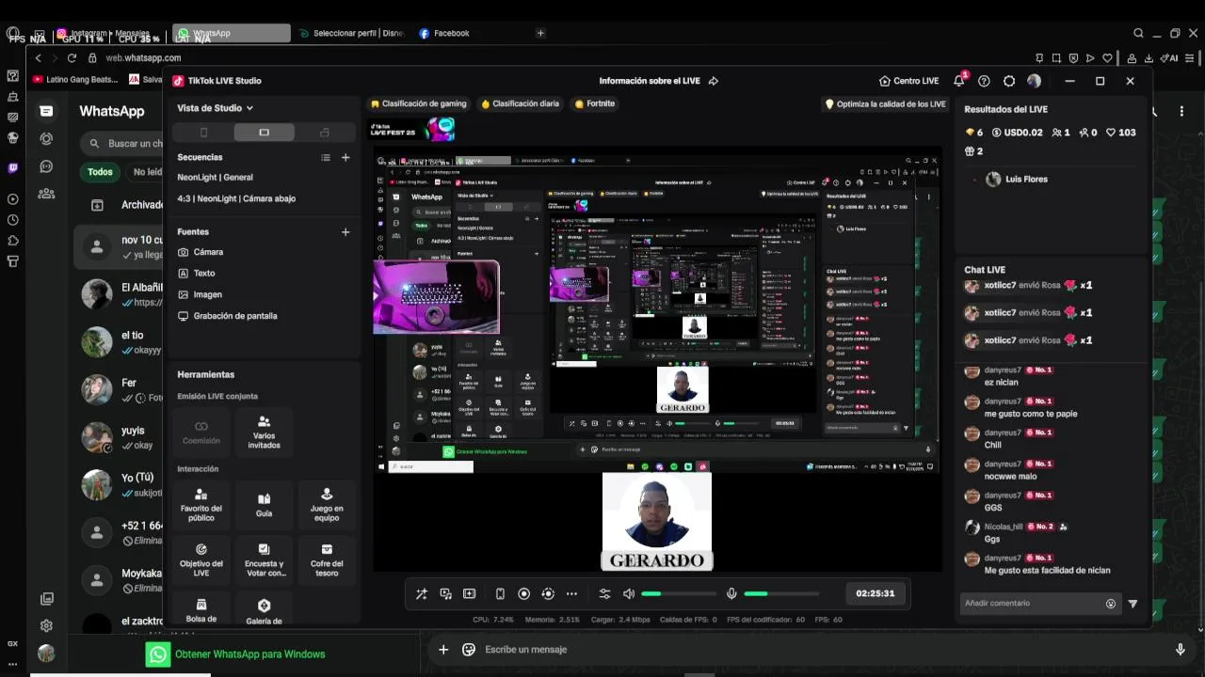Select WhatsApp Todos filter chip
Screen dimensions: 1205x677
pos(100,172)
